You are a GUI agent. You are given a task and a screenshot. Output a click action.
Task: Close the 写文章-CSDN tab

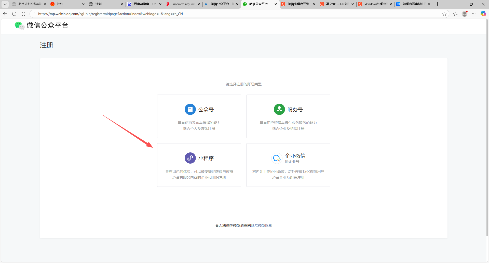click(352, 4)
